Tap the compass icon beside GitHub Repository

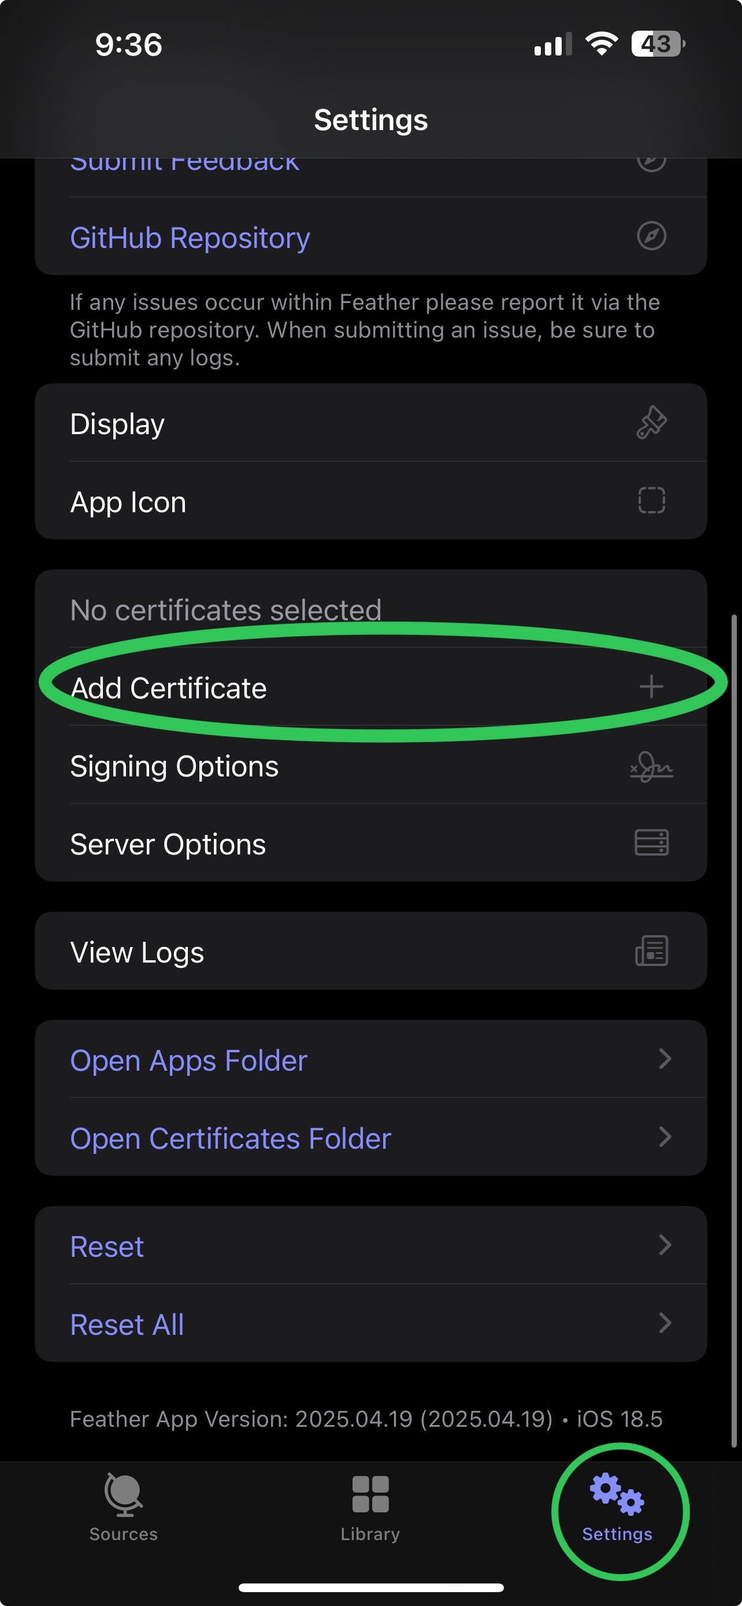point(651,236)
